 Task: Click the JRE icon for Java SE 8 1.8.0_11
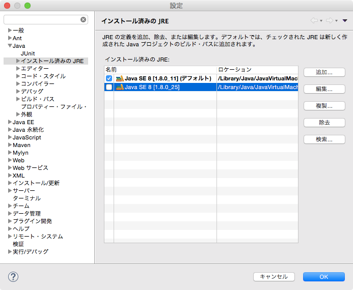tap(120, 78)
